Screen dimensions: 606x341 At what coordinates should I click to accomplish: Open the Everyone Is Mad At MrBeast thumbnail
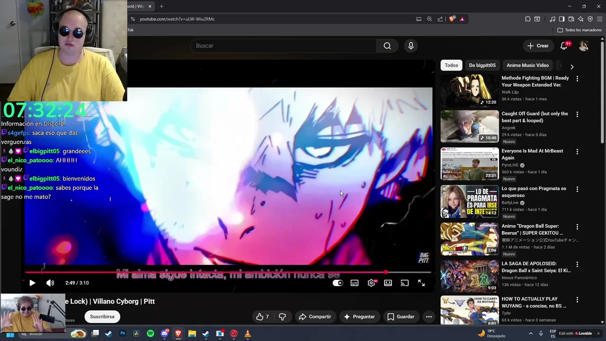click(470, 163)
